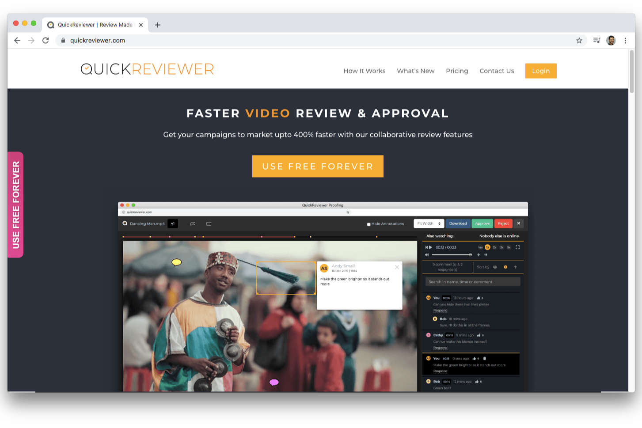The image size is (642, 428).
Task: Go to the Pricing page
Action: pyautogui.click(x=457, y=71)
